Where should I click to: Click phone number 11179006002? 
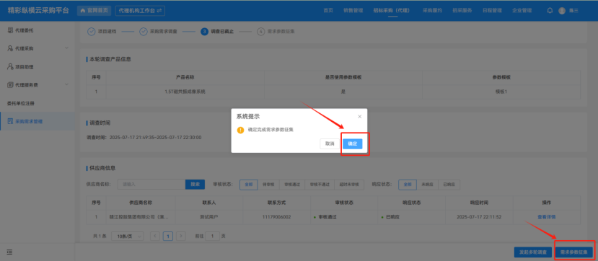[x=276, y=217]
